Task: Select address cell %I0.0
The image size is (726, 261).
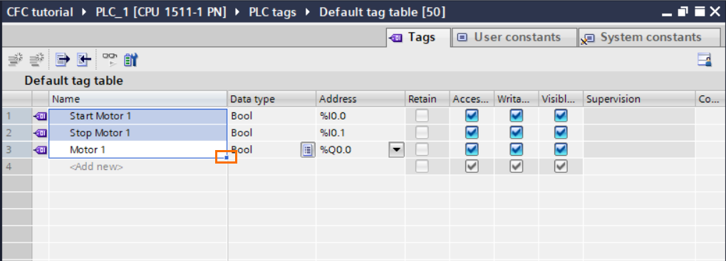Action: (x=361, y=117)
